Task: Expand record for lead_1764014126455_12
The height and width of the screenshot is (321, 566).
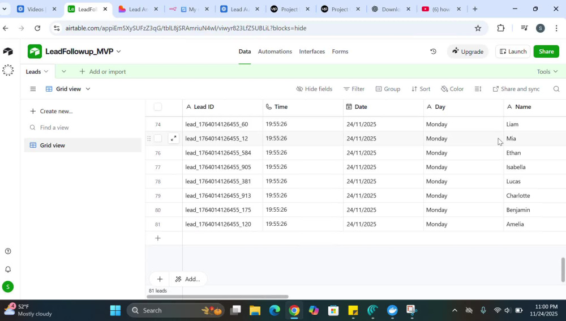Action: tap(174, 138)
